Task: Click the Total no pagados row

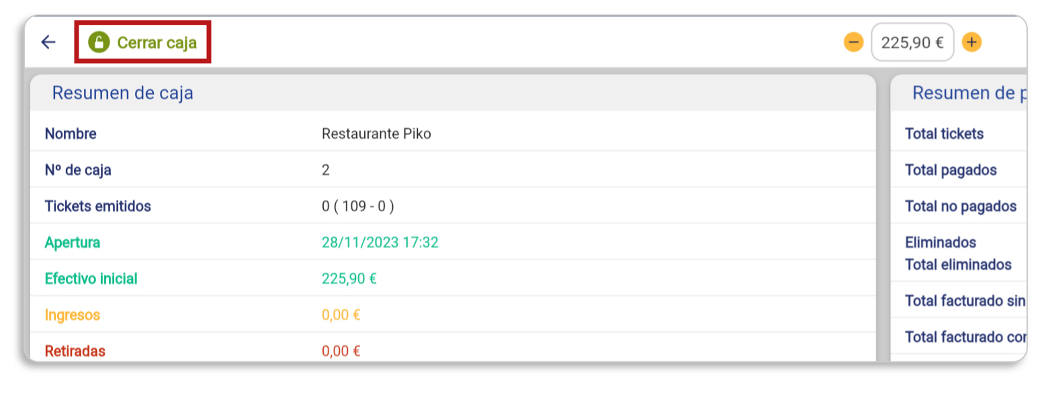Action: (959, 206)
